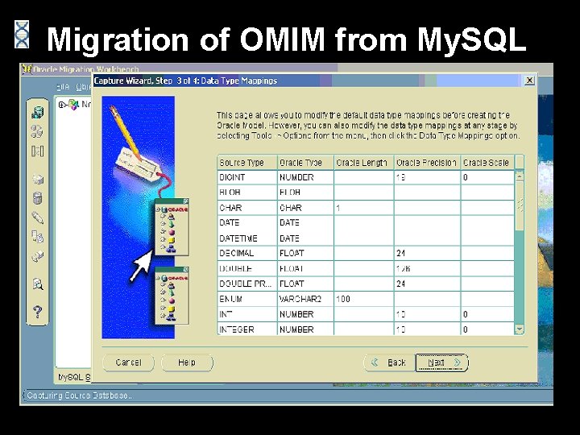Select the ENUM source type cell
580x435 pixels.
click(247, 299)
